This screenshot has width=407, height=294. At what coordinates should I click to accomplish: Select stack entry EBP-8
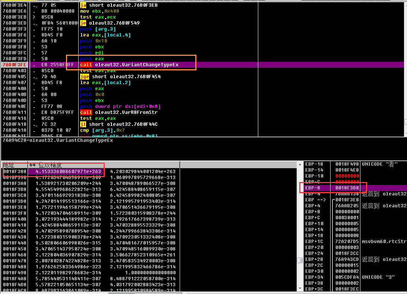click(356, 188)
